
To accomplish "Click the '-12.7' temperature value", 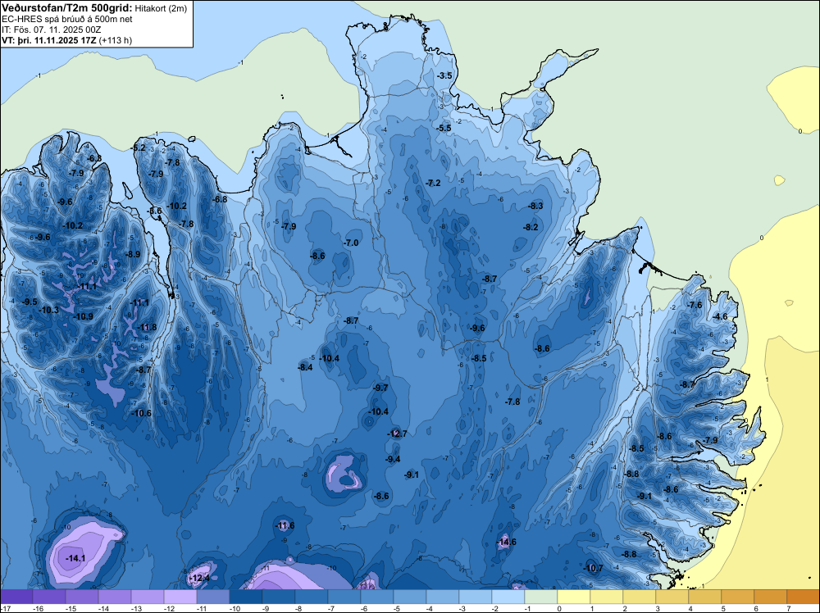I will [x=397, y=434].
